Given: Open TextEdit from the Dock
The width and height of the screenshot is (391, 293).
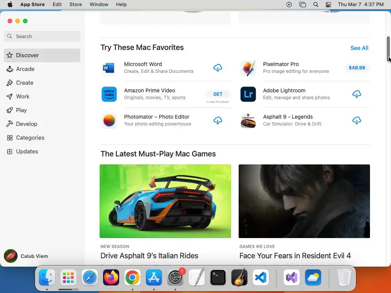Looking at the screenshot, I should [197, 277].
